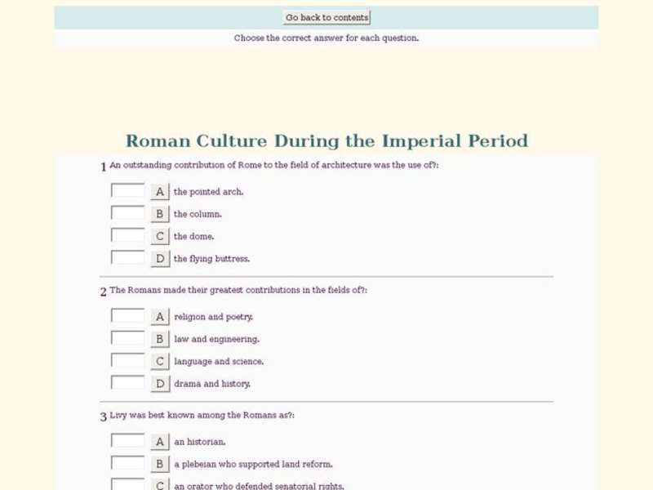
Task: Click the answer box beside "religion and poetry"
Action: [127, 316]
